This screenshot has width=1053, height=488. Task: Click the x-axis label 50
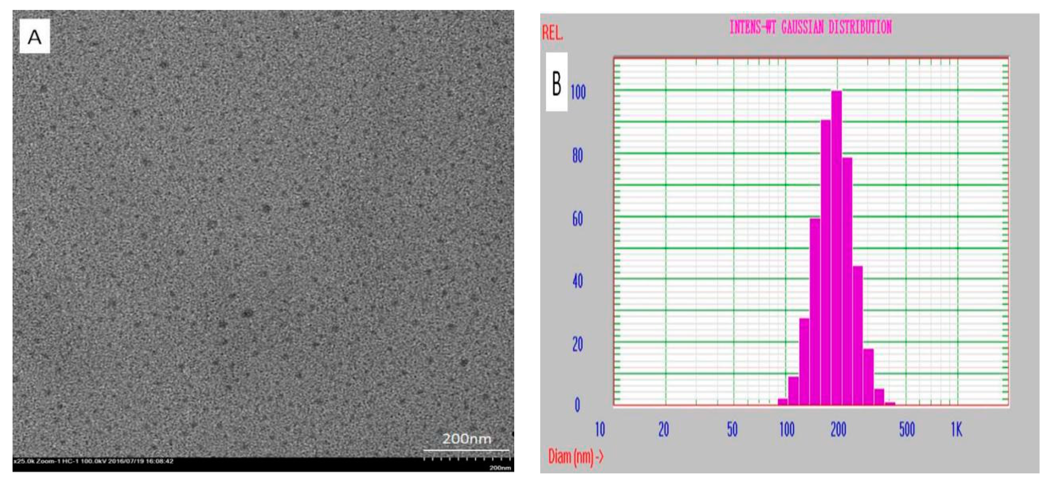732,430
